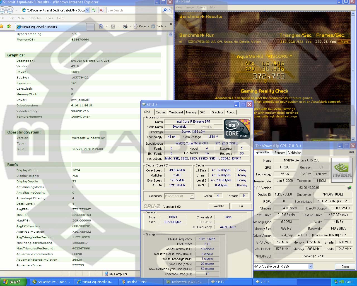This screenshot has width=357, height=286.
Task: Switch to the Memory tab in CPU-Z
Action: [x=191, y=112]
